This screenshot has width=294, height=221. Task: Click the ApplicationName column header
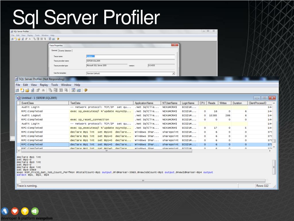pyautogui.click(x=147, y=103)
